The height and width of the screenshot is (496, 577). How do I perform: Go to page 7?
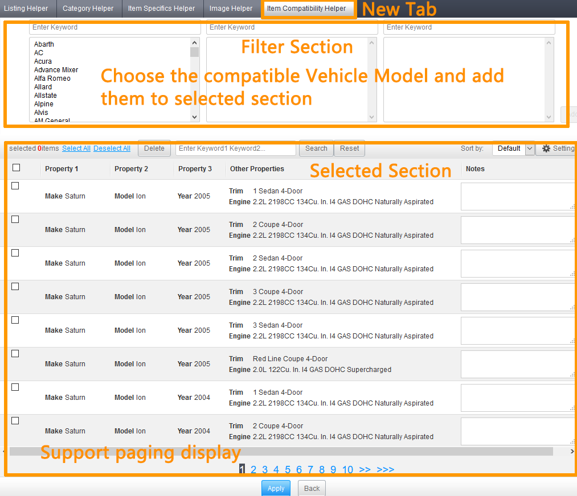[x=310, y=469]
